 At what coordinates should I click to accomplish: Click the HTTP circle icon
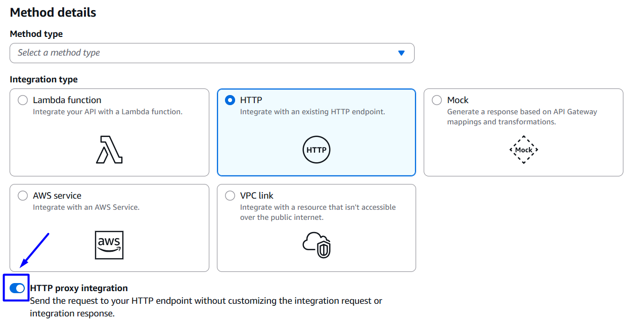[x=317, y=150]
